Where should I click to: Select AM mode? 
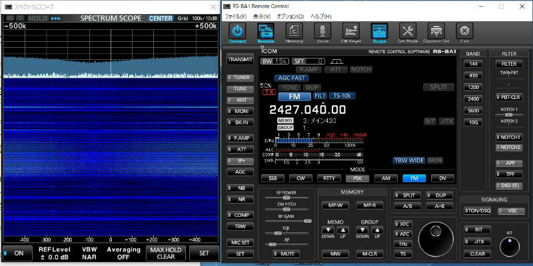pyautogui.click(x=386, y=178)
